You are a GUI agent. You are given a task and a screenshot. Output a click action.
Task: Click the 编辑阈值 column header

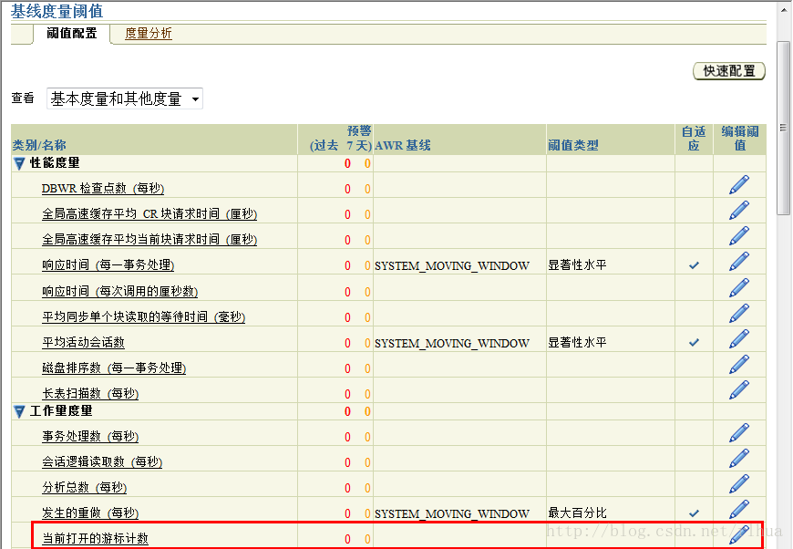740,139
